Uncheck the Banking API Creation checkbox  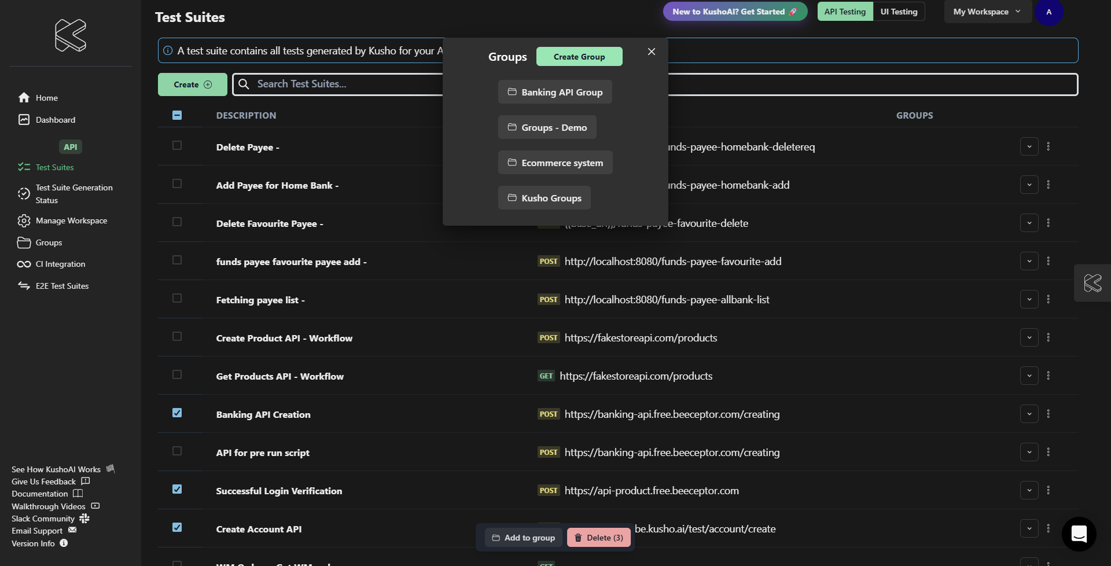click(x=177, y=413)
